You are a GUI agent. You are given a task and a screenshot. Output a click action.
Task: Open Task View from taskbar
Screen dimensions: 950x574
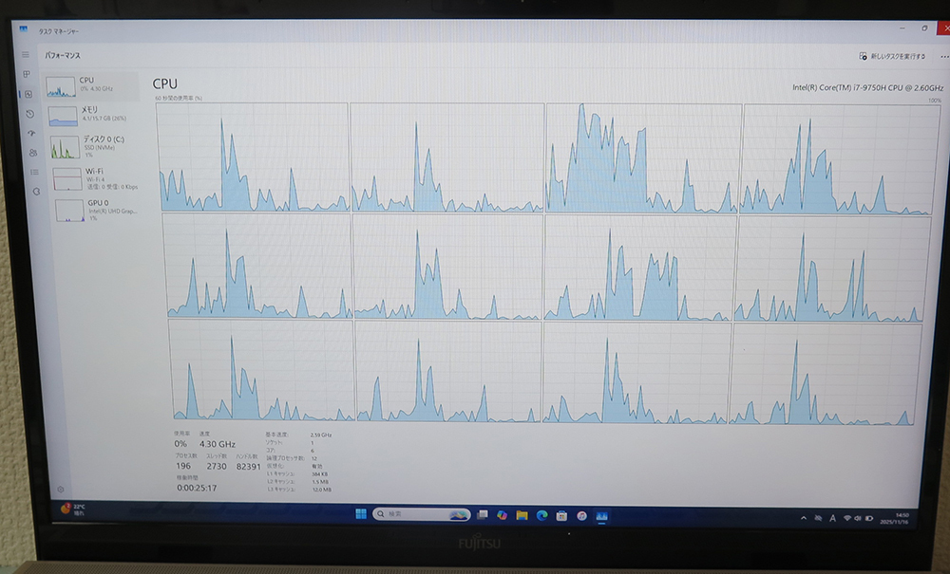(483, 515)
